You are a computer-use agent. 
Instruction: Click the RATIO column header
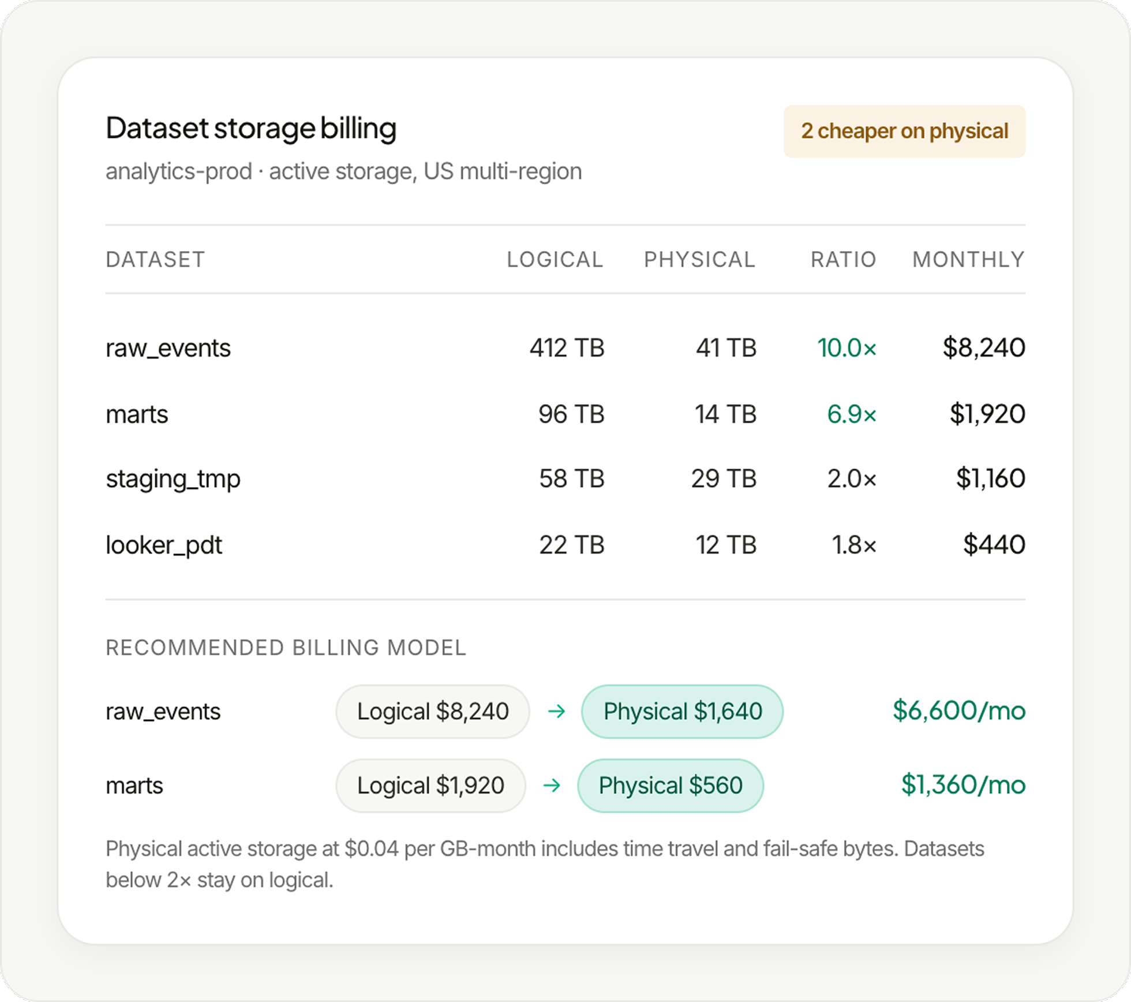click(844, 260)
